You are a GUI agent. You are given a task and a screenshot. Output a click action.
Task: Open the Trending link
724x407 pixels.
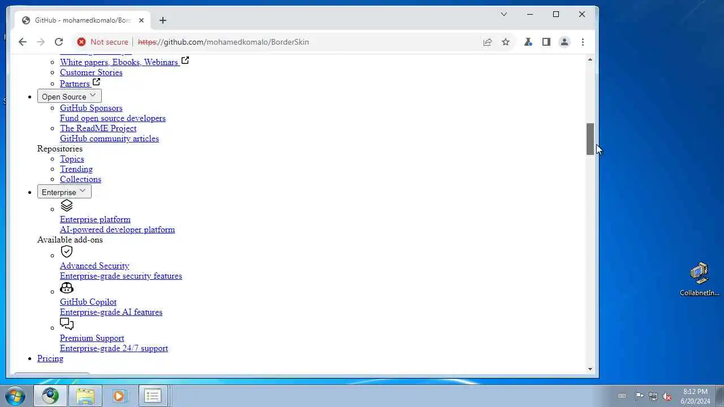pos(76,169)
